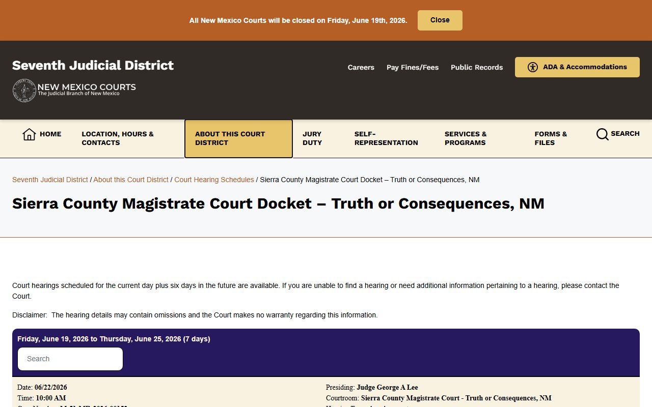Click the docket date range header text
The height and width of the screenshot is (407, 652).
coord(114,339)
